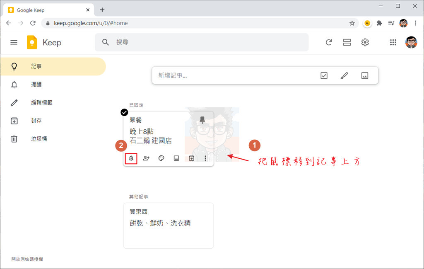The image size is (424, 269).
Task: Go back in the browser
Action: pos(9,23)
